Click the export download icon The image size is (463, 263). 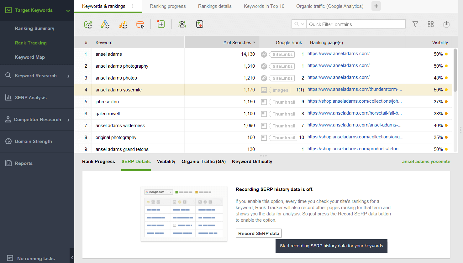[x=446, y=24]
